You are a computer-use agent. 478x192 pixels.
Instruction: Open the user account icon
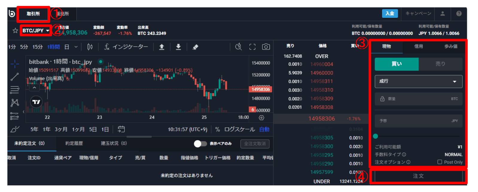442,14
